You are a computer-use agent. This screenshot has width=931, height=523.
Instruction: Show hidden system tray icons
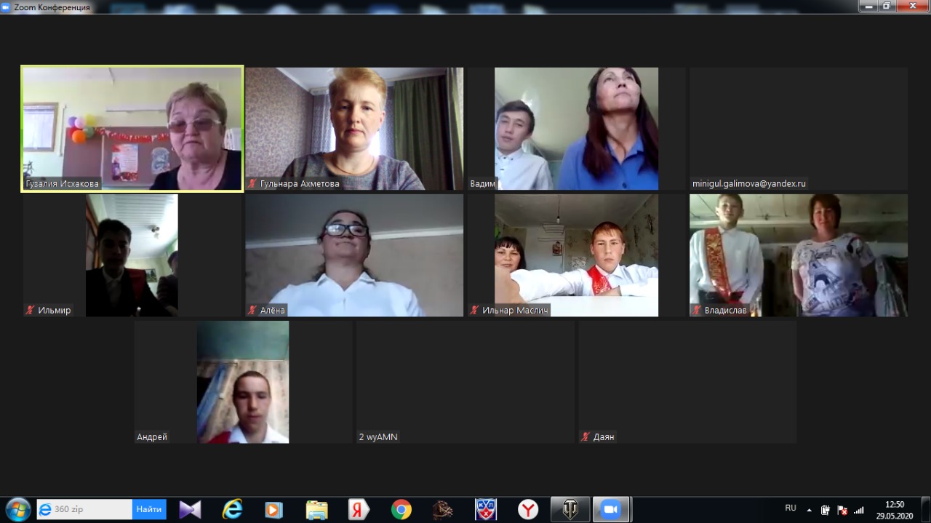(809, 510)
